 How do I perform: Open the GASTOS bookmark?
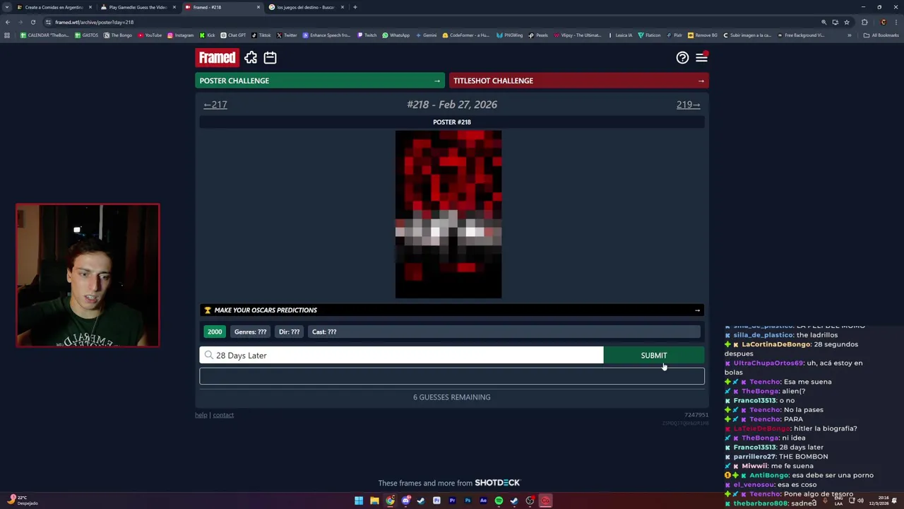87,35
